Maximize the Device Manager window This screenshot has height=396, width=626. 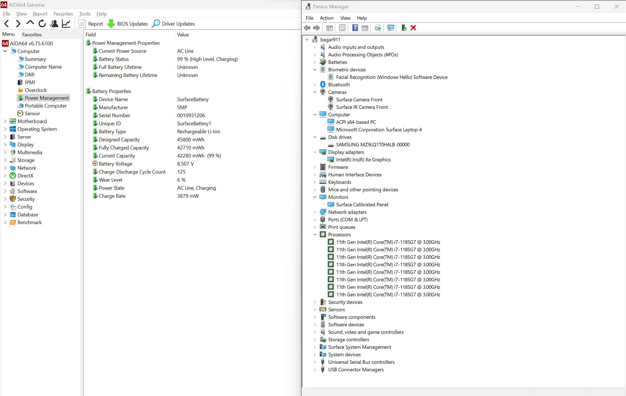click(597, 6)
